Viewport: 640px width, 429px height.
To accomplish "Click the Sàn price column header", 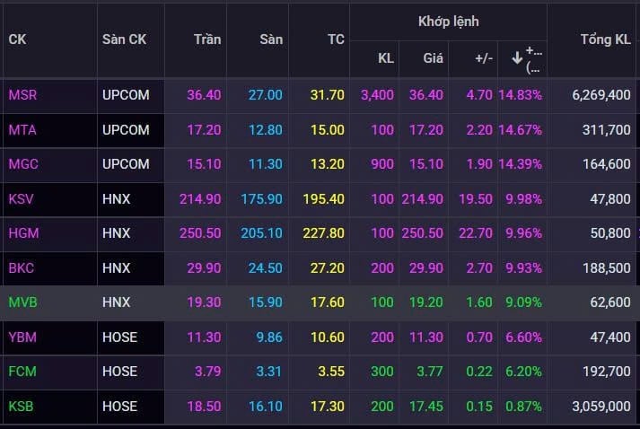I will pyautogui.click(x=271, y=39).
